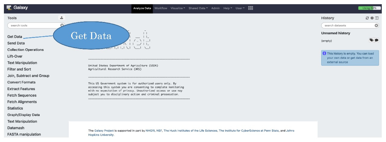Expand the Fetch Sequences section
This screenshot has height=142, width=386.
[x=22, y=95]
